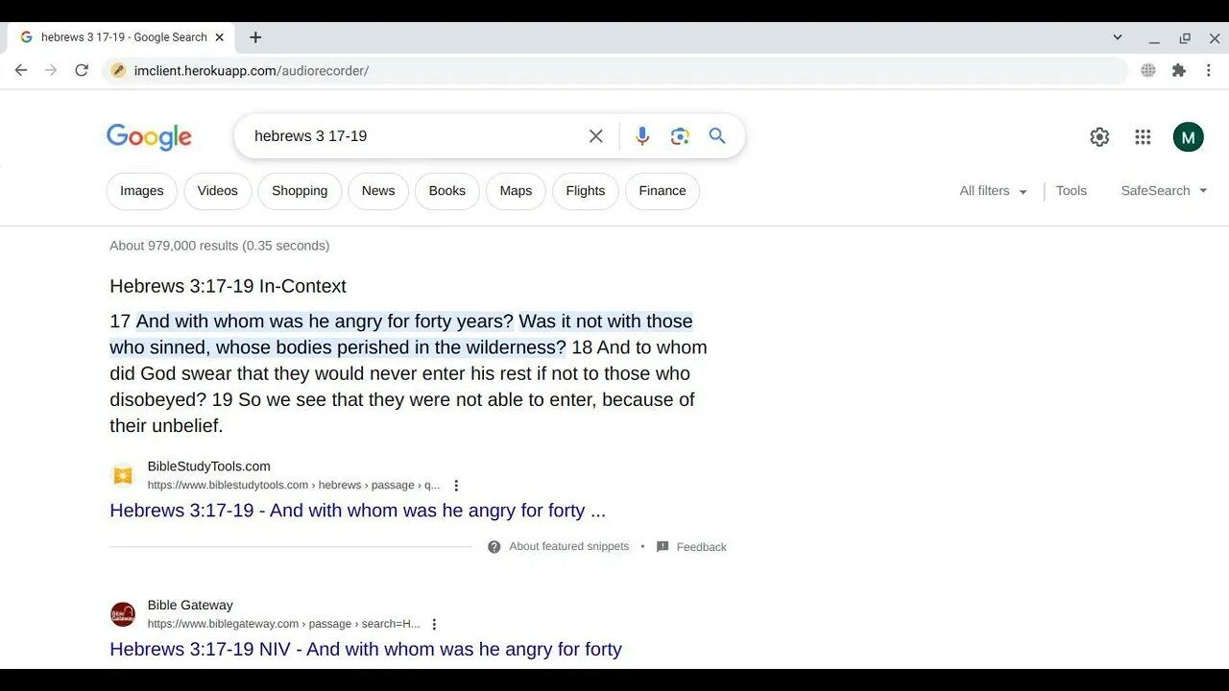Open the Google apps grid

pyautogui.click(x=1143, y=137)
